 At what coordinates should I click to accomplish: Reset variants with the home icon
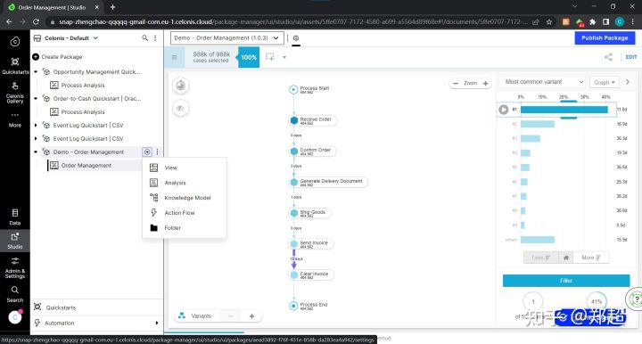coord(566,258)
